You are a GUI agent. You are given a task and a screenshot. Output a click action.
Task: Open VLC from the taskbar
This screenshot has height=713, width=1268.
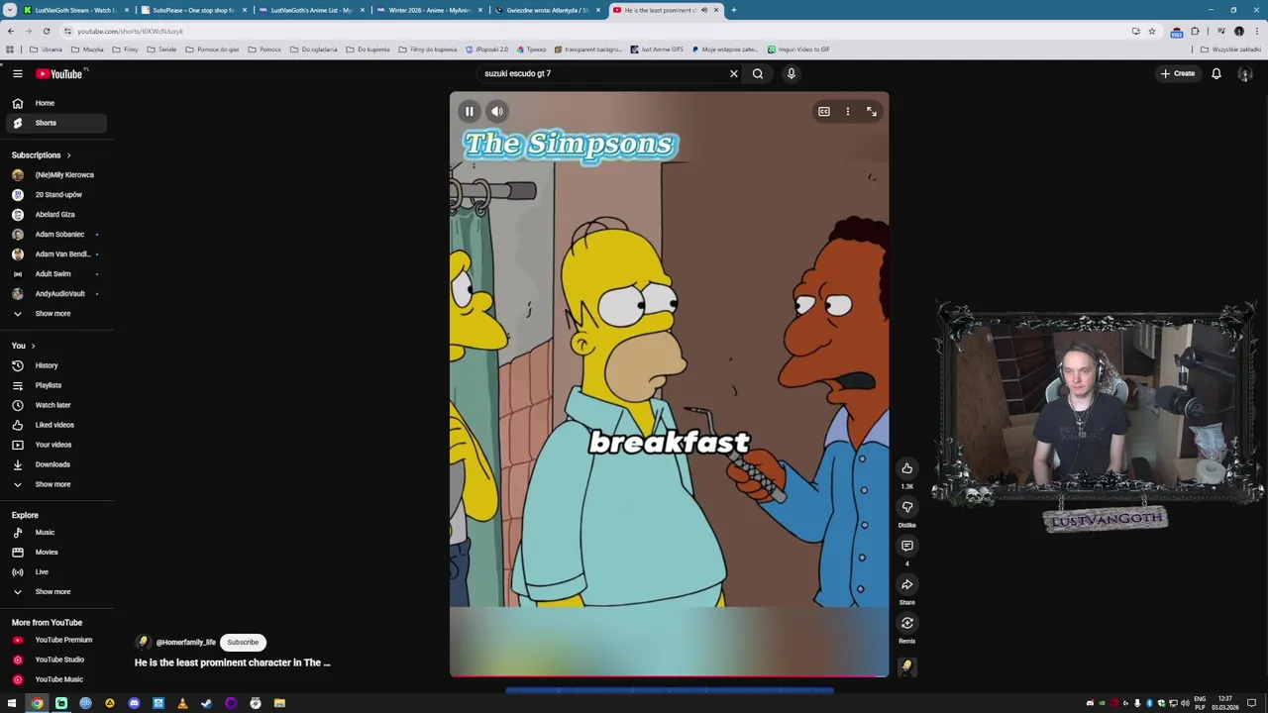pos(182,703)
